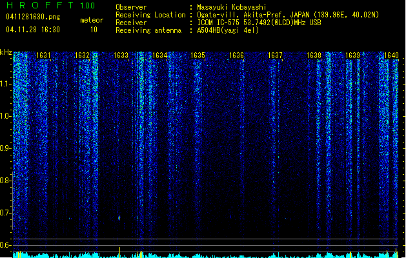Click the 1635 time marker

pyautogui.click(x=198, y=55)
